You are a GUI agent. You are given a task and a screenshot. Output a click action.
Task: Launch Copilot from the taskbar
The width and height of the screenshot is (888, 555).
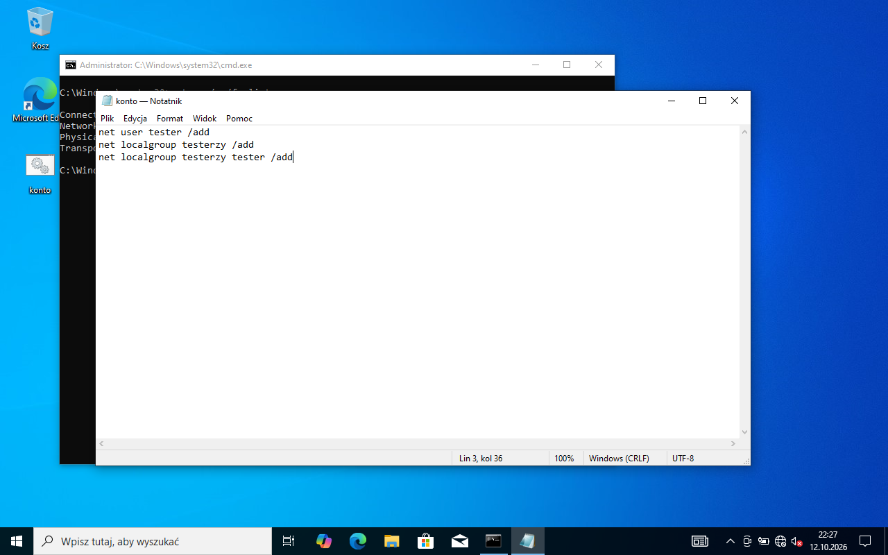coord(323,541)
